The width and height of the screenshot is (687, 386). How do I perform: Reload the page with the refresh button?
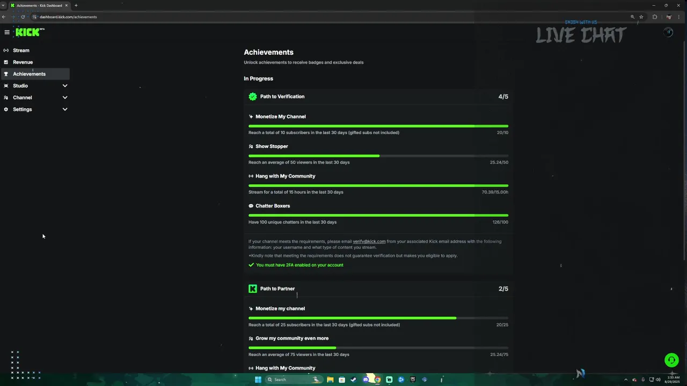23,17
